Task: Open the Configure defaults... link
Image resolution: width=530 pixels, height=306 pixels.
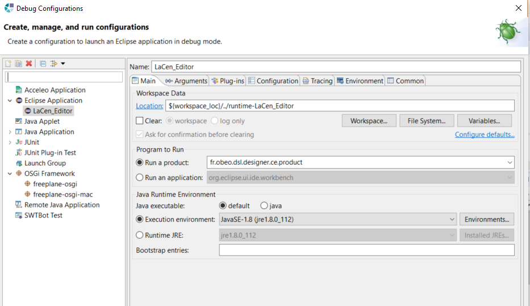Action: (485, 135)
